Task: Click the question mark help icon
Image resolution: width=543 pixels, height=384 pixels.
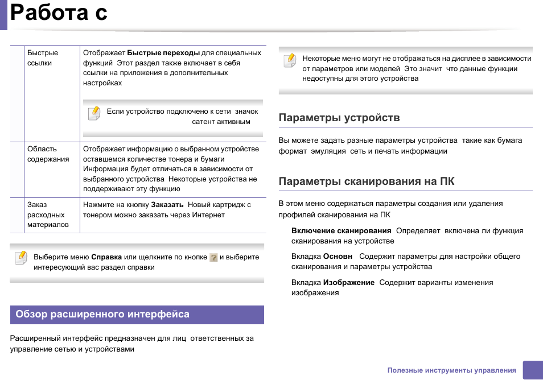Action: tap(213, 258)
